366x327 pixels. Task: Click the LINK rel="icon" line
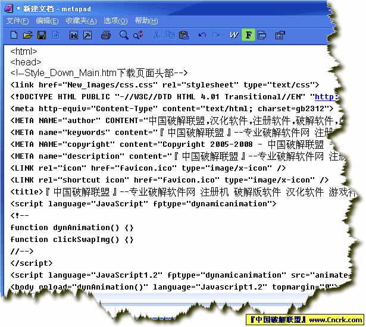[148, 168]
